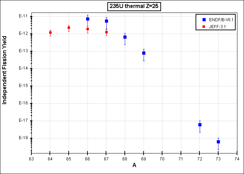Select the red data point at A=67
The height and width of the screenshot is (174, 244).
pos(106,32)
